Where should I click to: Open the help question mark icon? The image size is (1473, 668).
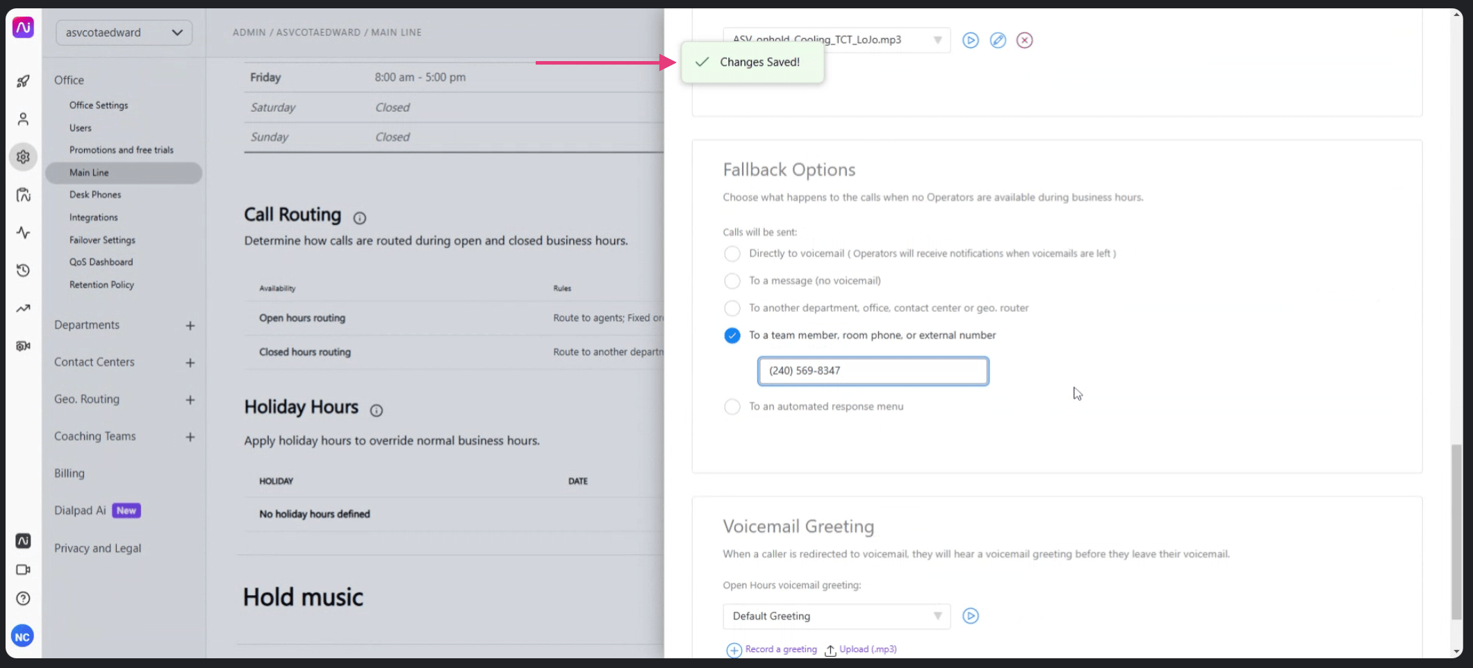click(x=23, y=599)
